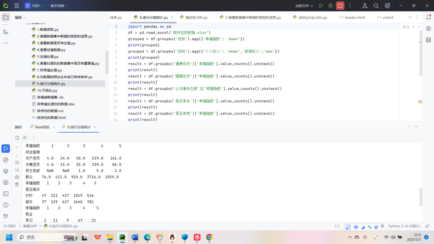
Task: Stop the run with the console stop button
Action: click(25, 138)
